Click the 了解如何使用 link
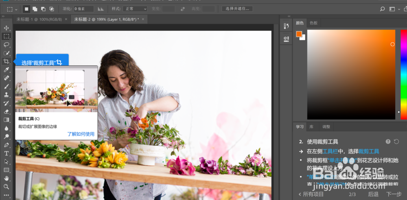 click(81, 134)
